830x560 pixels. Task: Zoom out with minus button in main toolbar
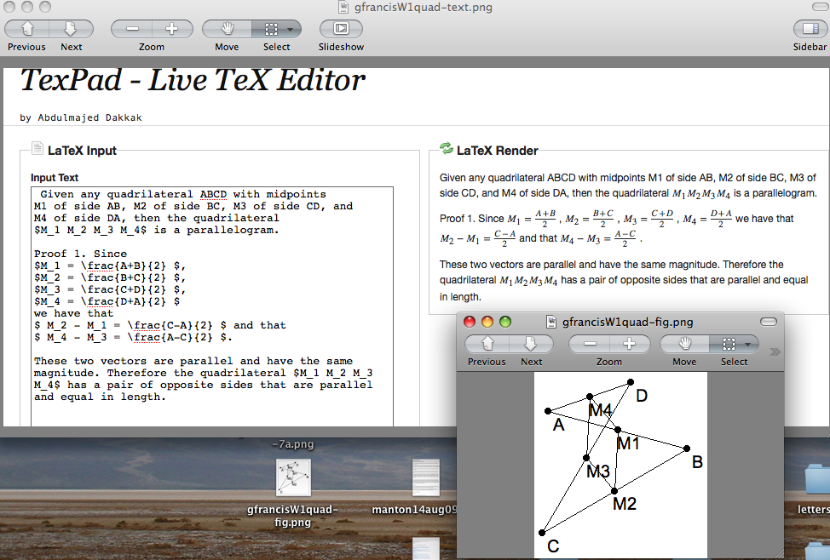pos(132,28)
